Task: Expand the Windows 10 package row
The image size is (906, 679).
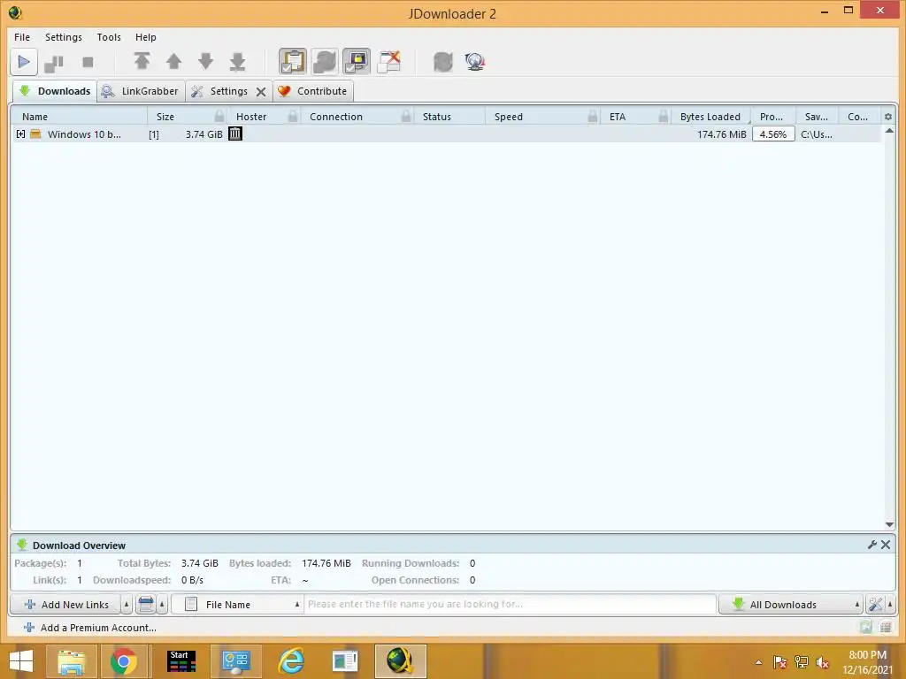Action: click(21, 134)
